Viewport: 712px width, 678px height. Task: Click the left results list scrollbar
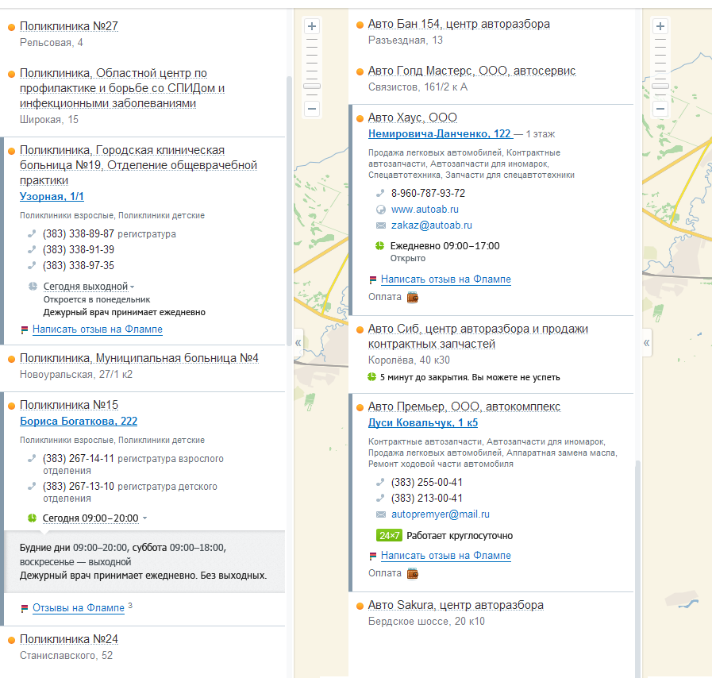(289, 211)
